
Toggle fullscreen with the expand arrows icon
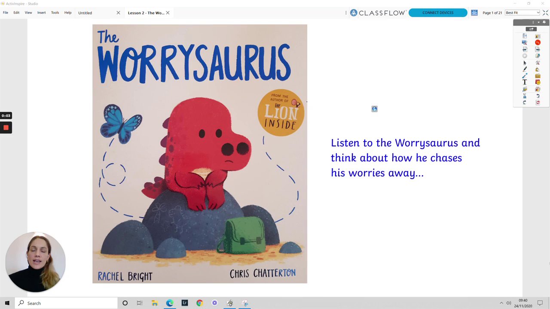(x=545, y=13)
